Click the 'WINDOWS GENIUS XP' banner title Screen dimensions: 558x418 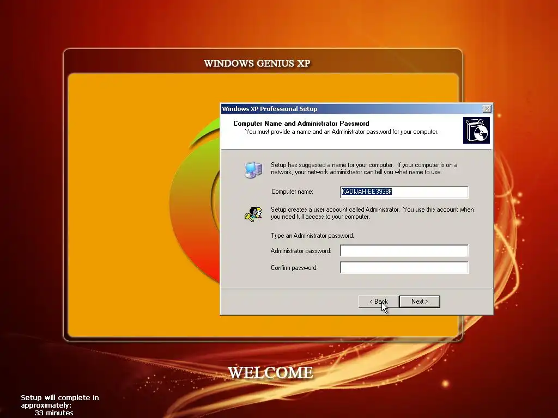[x=257, y=63]
